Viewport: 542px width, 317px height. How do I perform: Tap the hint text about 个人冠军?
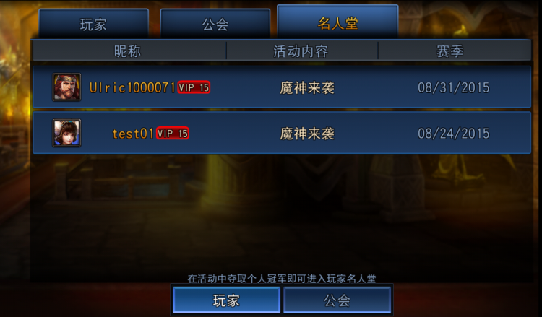[282, 278]
